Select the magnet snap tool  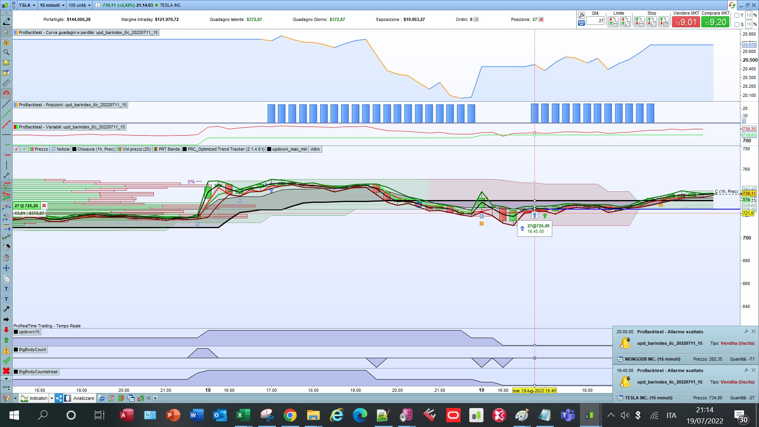click(6, 94)
